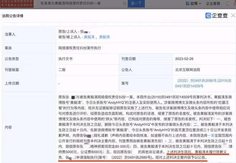The width and height of the screenshot is (236, 163).
Task: Open case number 0491民初14509号 link
Action: (x=189, y=86)
